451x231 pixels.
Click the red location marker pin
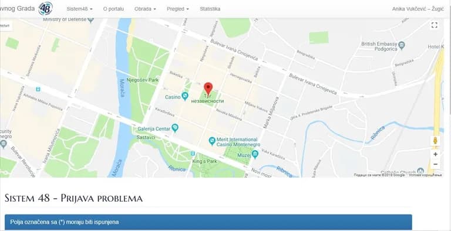(x=208, y=88)
